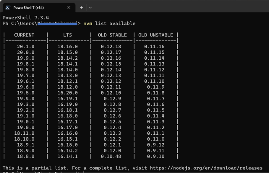Click LTS version 18.12.0
This screenshot has height=173, width=269.
tap(67, 87)
